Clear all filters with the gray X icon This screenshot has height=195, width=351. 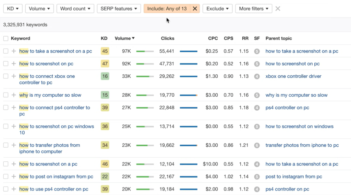point(278,9)
